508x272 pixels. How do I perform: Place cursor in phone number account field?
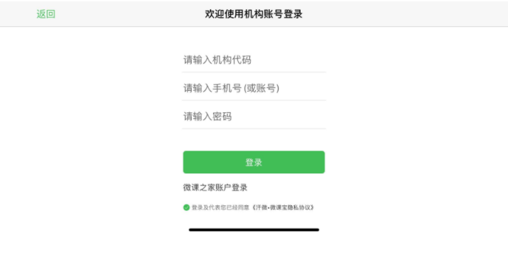coord(254,88)
